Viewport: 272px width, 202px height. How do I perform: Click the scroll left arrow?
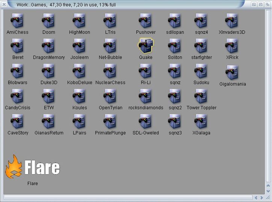[x=256, y=197]
